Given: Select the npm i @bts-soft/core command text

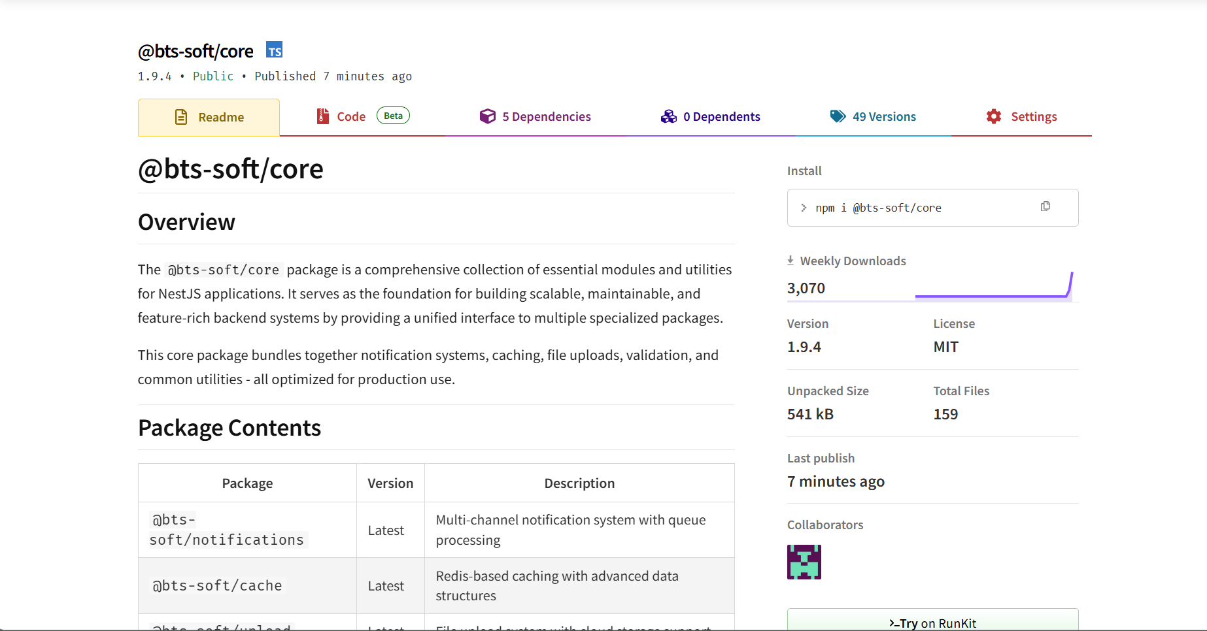Looking at the screenshot, I should click(878, 208).
